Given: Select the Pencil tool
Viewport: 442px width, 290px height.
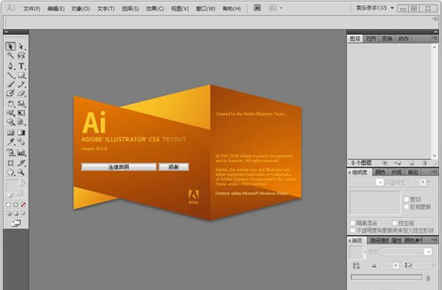Looking at the screenshot, I should 21,84.
